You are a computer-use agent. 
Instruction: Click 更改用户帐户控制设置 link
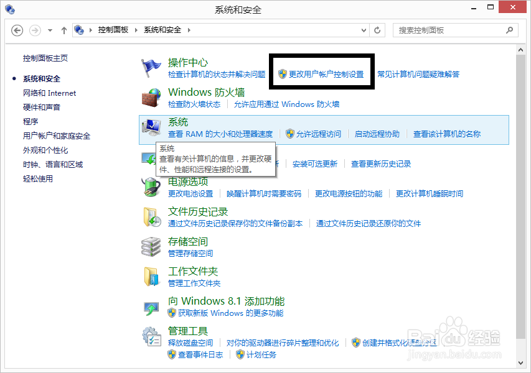click(326, 74)
